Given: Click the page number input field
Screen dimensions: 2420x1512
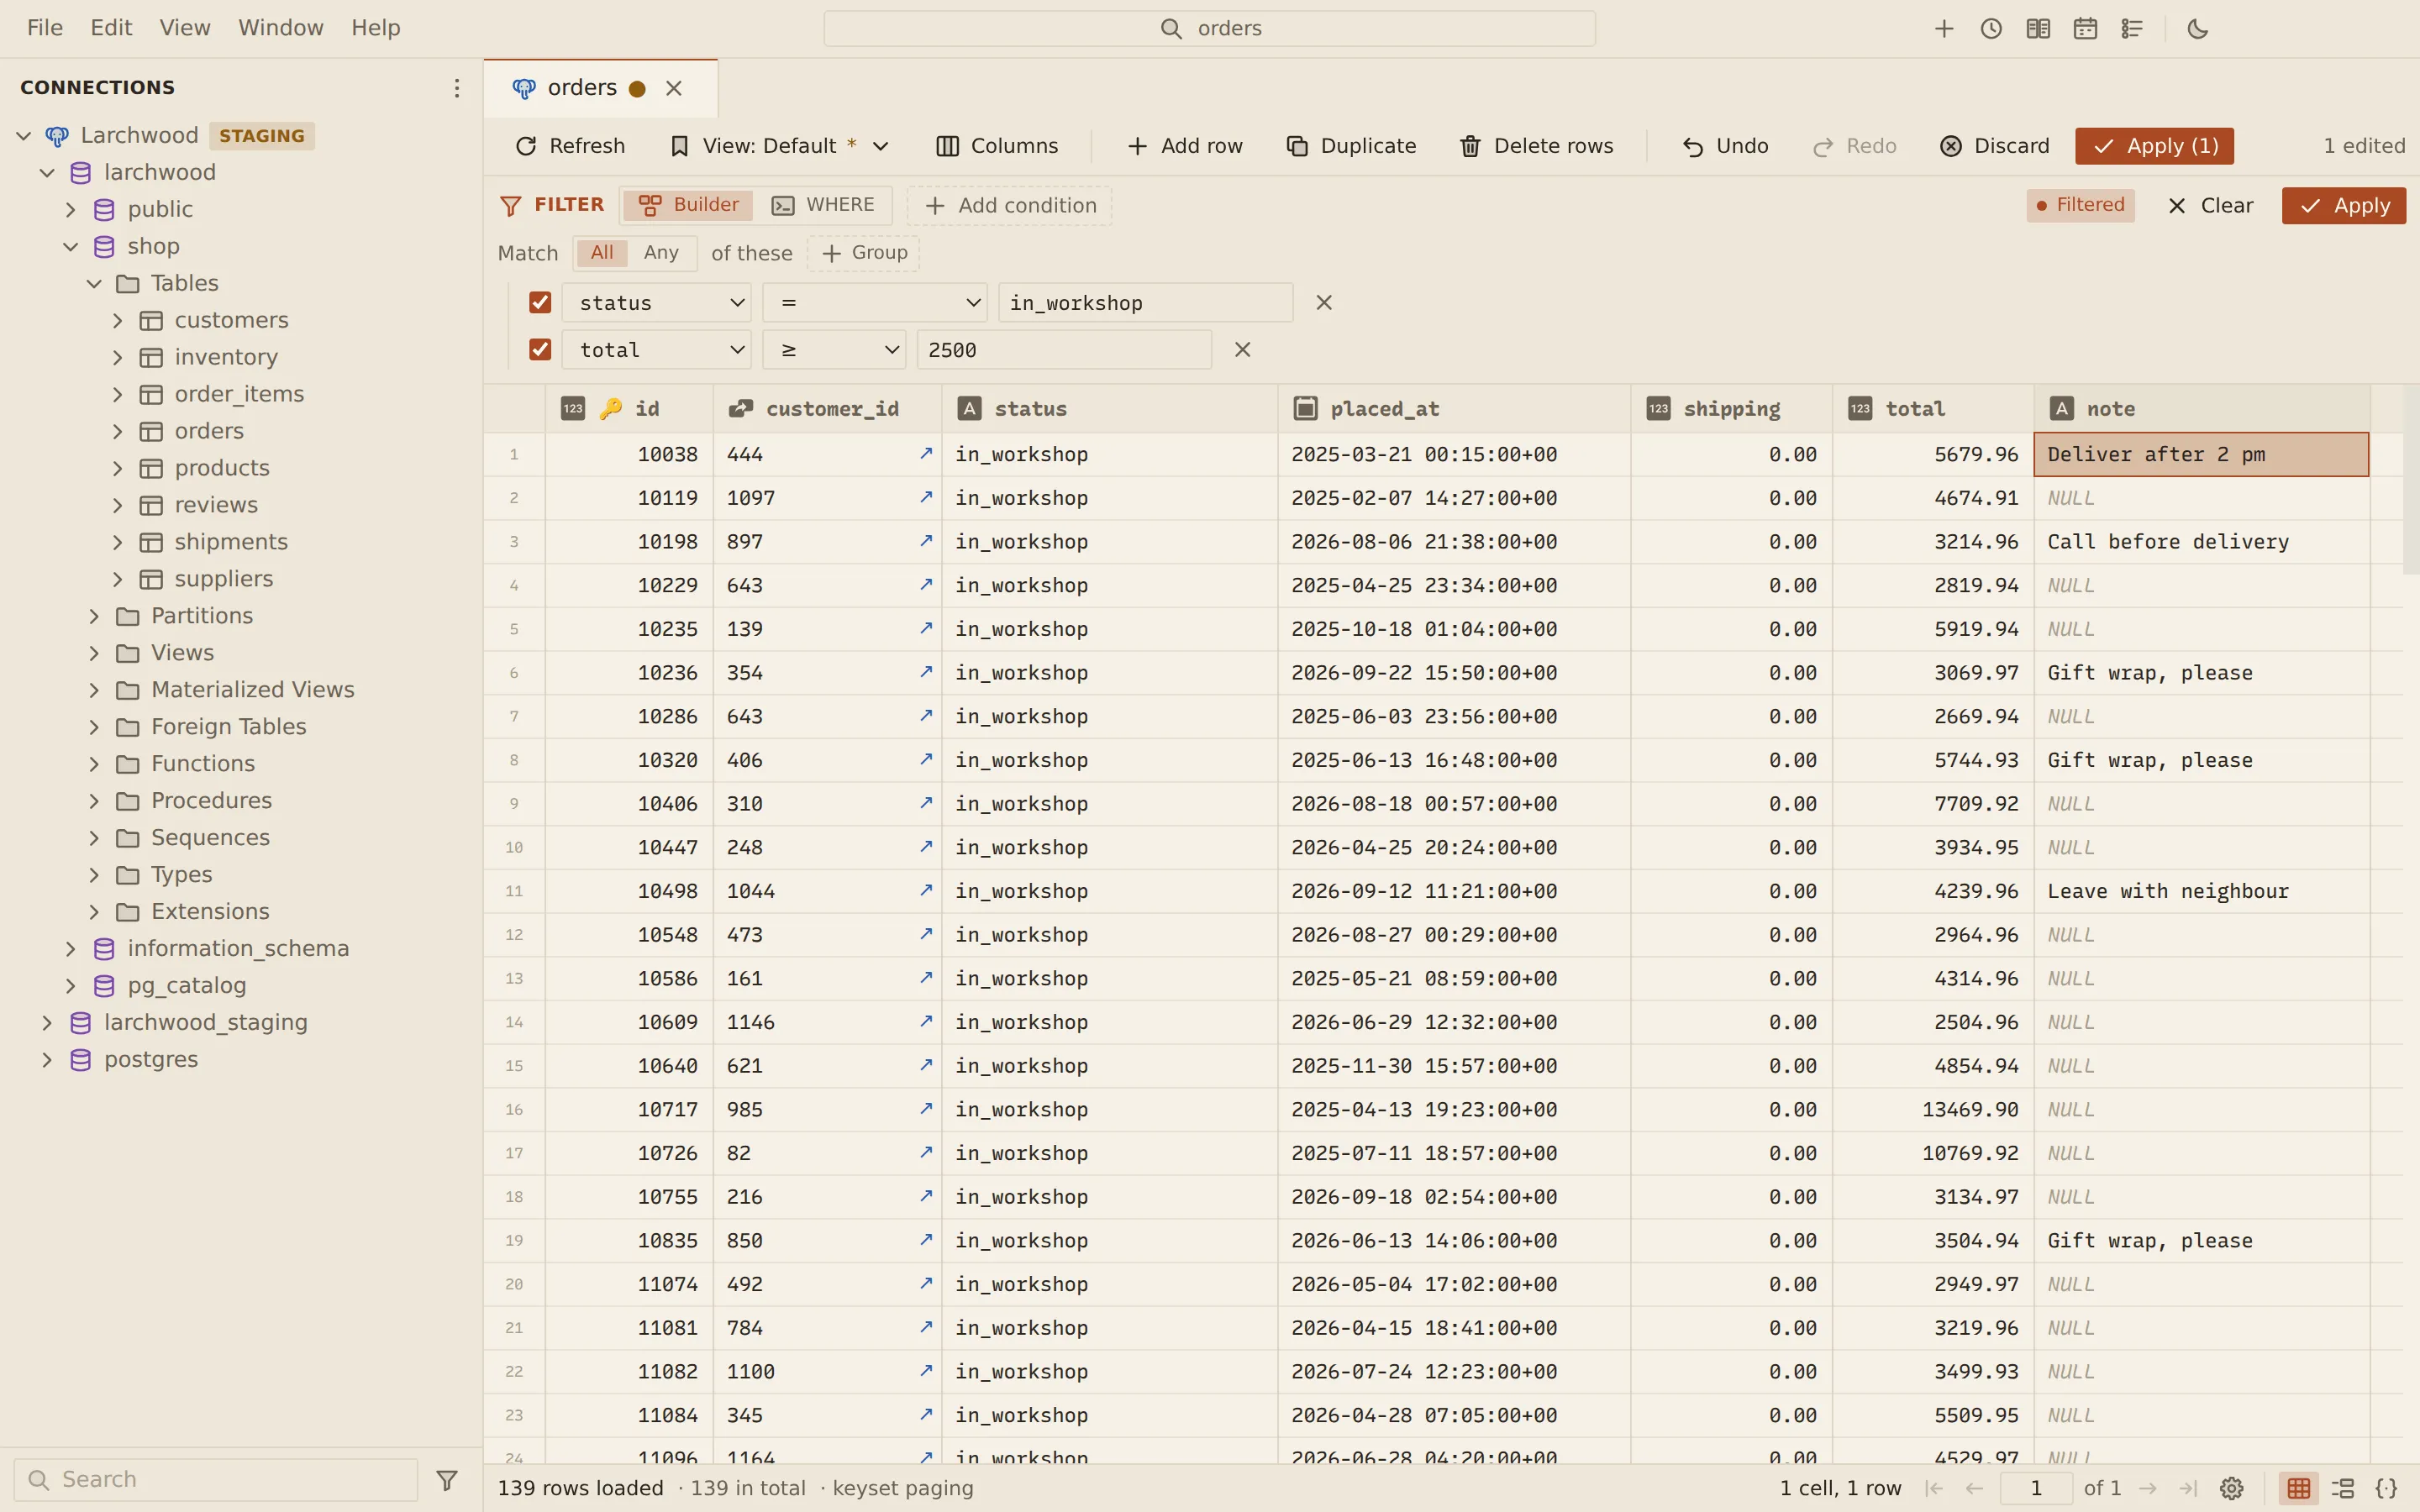Looking at the screenshot, I should (2035, 1488).
